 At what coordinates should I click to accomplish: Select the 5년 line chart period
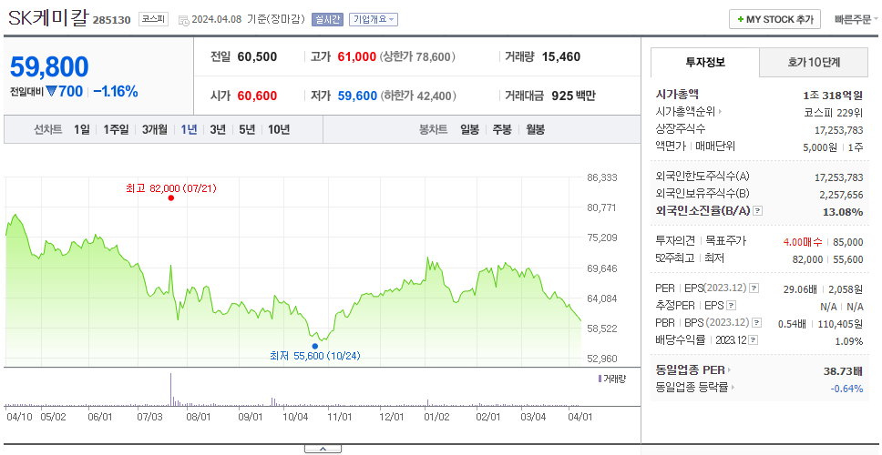click(247, 130)
